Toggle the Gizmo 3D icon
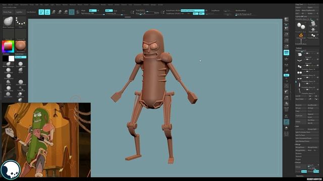 72,12
